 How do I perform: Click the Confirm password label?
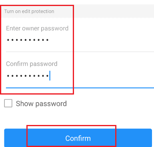coord(32,64)
